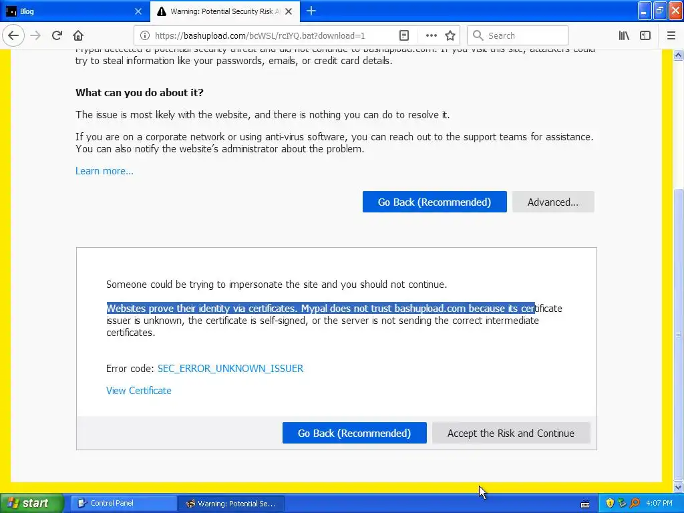Image resolution: width=684 pixels, height=513 pixels.
Task: Open page actions three-dot menu
Action: click(431, 36)
